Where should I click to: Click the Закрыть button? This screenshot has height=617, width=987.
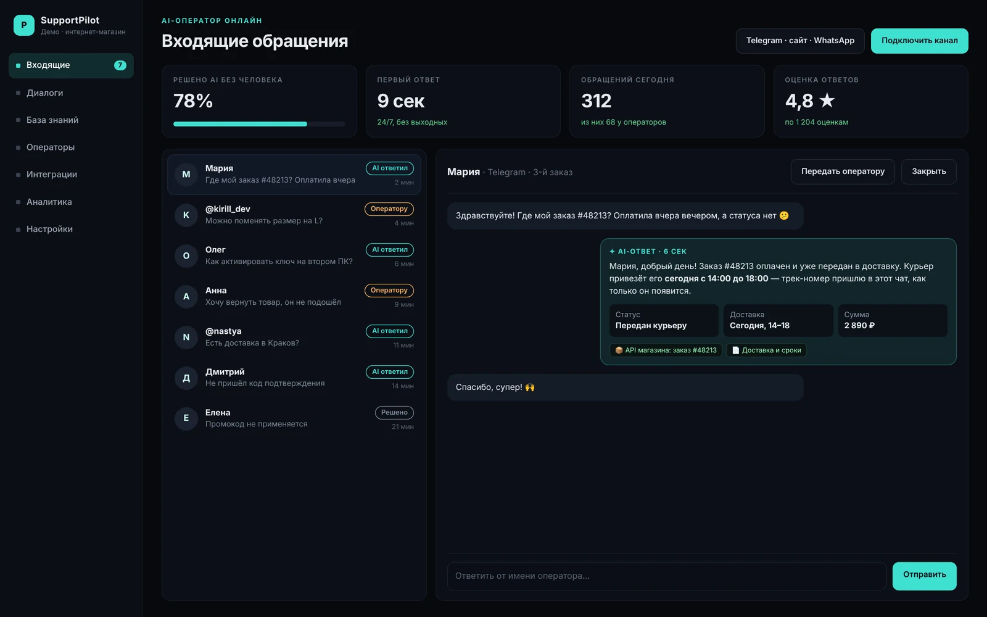(x=929, y=172)
